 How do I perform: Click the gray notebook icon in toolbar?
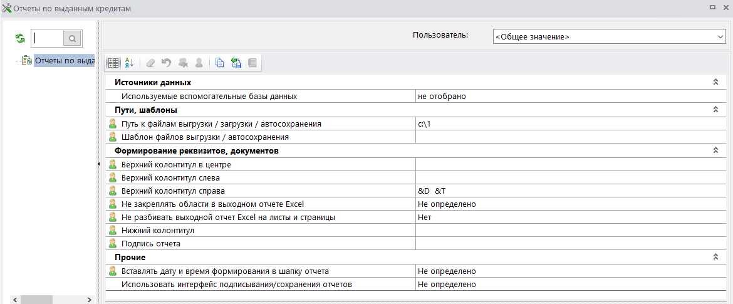pyautogui.click(x=252, y=63)
